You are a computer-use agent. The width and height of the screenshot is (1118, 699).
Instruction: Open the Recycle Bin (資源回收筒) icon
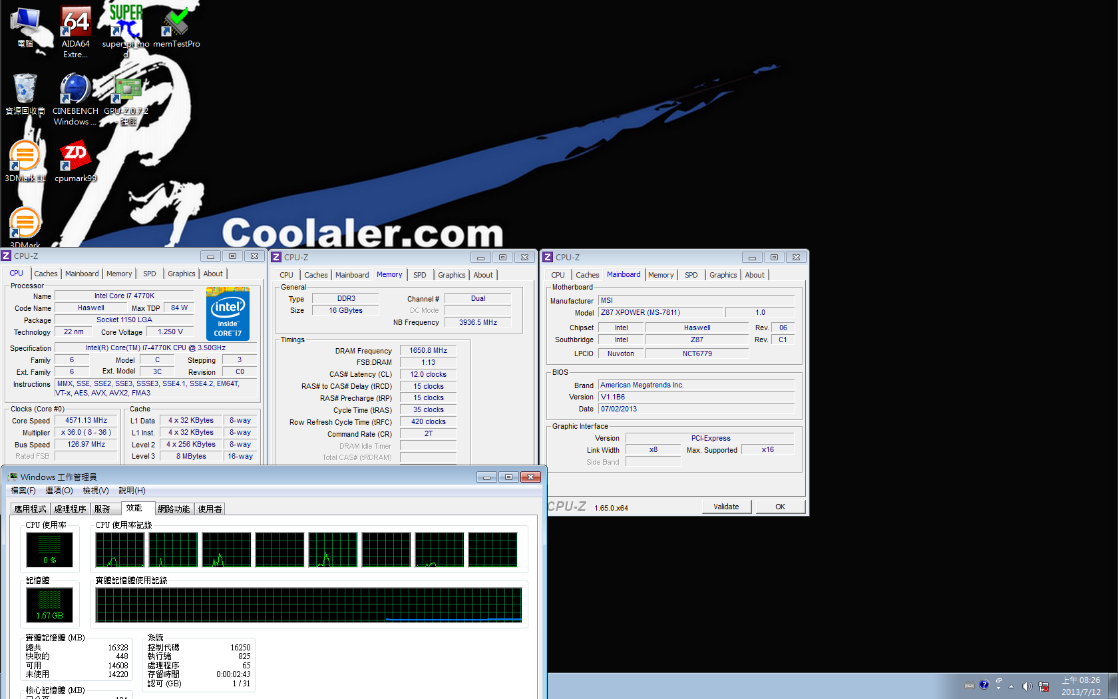click(x=25, y=94)
